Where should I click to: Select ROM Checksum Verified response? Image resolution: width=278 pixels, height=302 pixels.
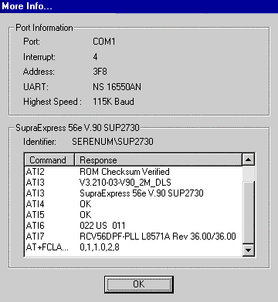tap(124, 171)
